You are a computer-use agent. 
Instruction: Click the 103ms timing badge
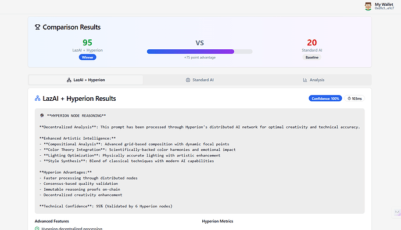[355, 98]
